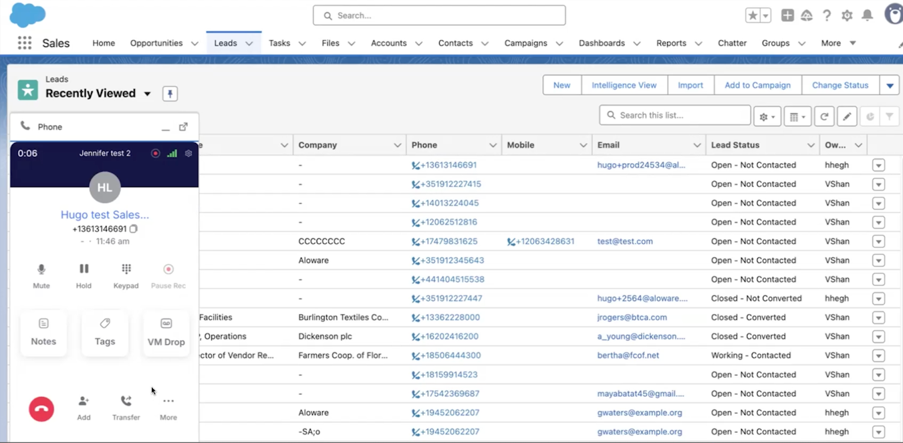The image size is (903, 443).
Task: Open the Notifications bell
Action: pos(867,16)
